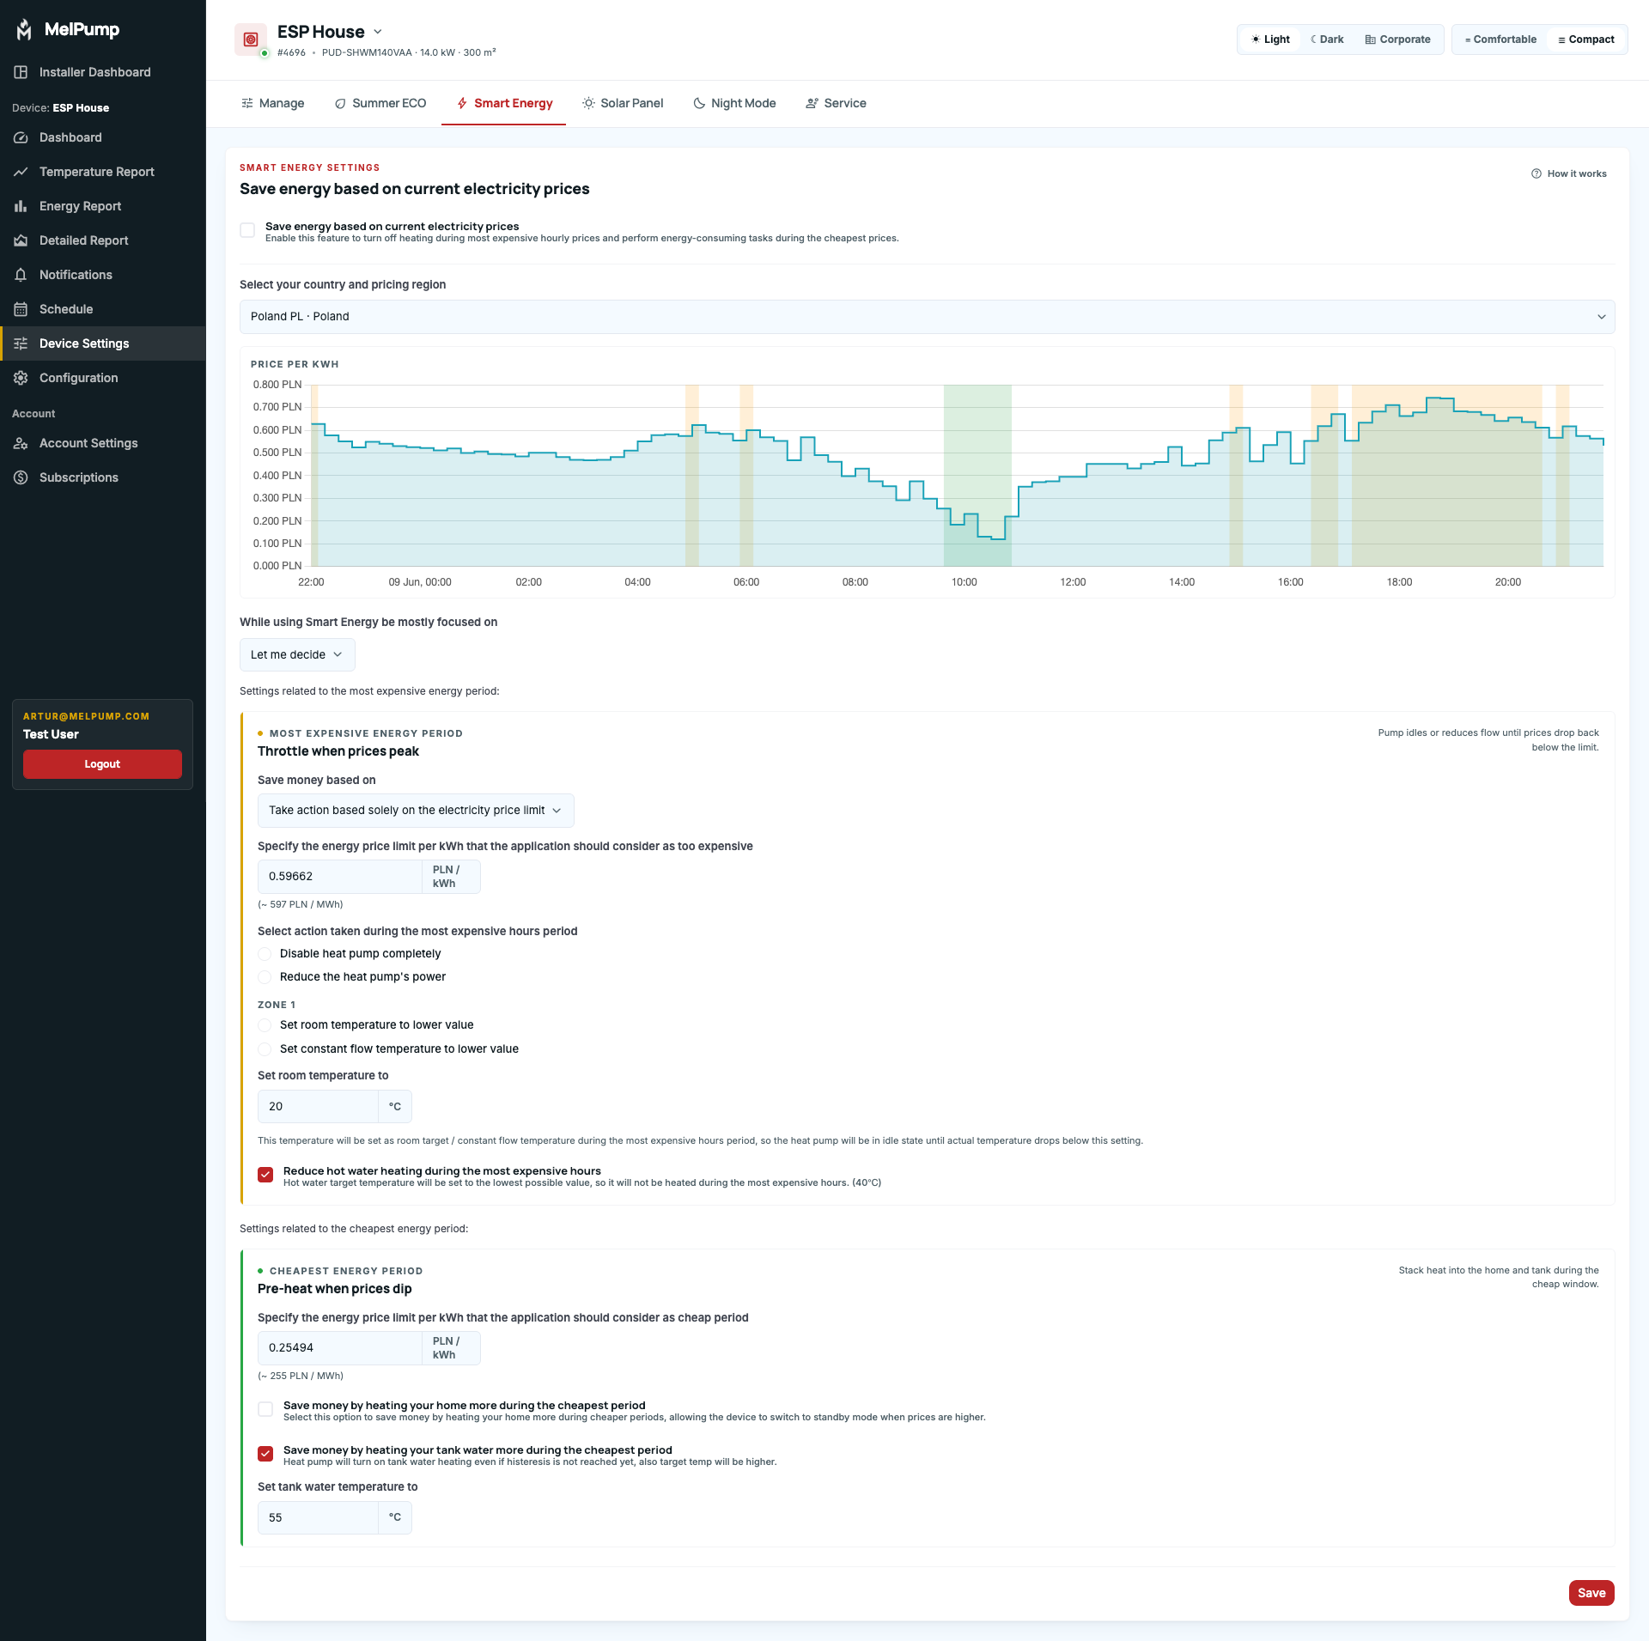Click the expensive price limit input field
The height and width of the screenshot is (1641, 1649).
coord(339,877)
